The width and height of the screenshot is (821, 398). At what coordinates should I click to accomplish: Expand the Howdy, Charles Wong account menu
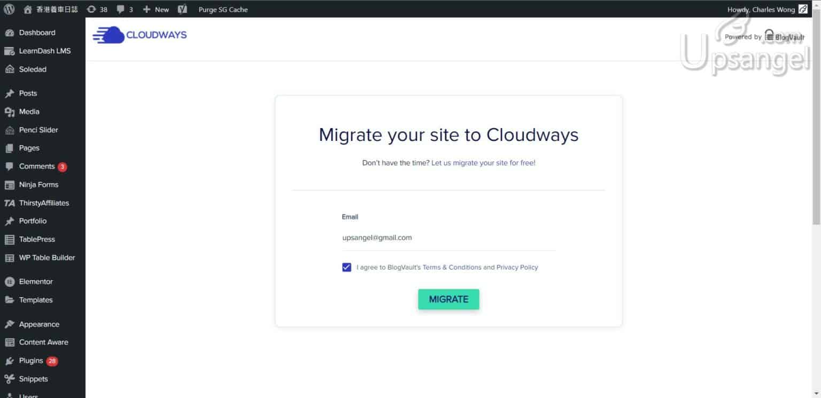click(761, 9)
